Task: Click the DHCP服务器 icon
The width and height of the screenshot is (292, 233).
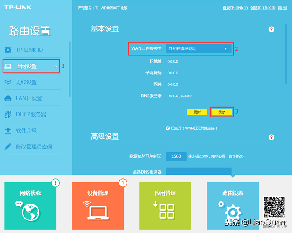Action: [x=8, y=114]
